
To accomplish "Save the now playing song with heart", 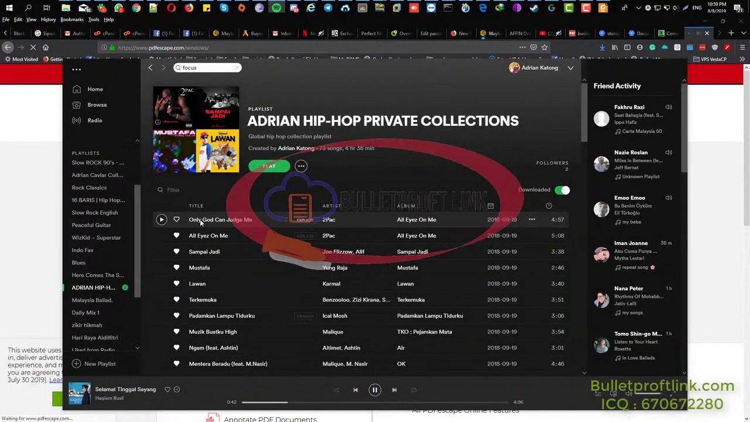I will tap(167, 390).
